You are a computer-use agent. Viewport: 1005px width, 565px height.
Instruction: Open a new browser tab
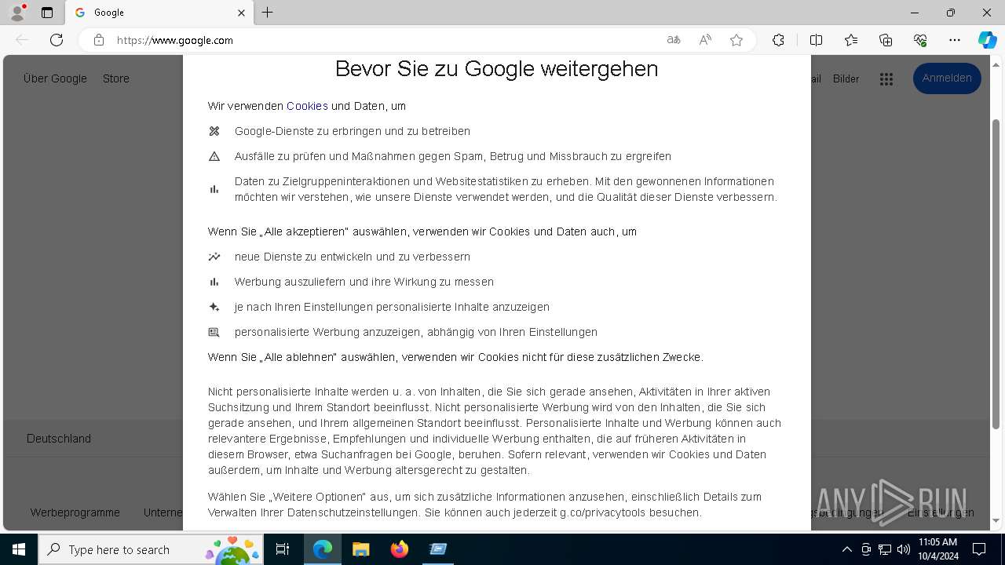[268, 13]
